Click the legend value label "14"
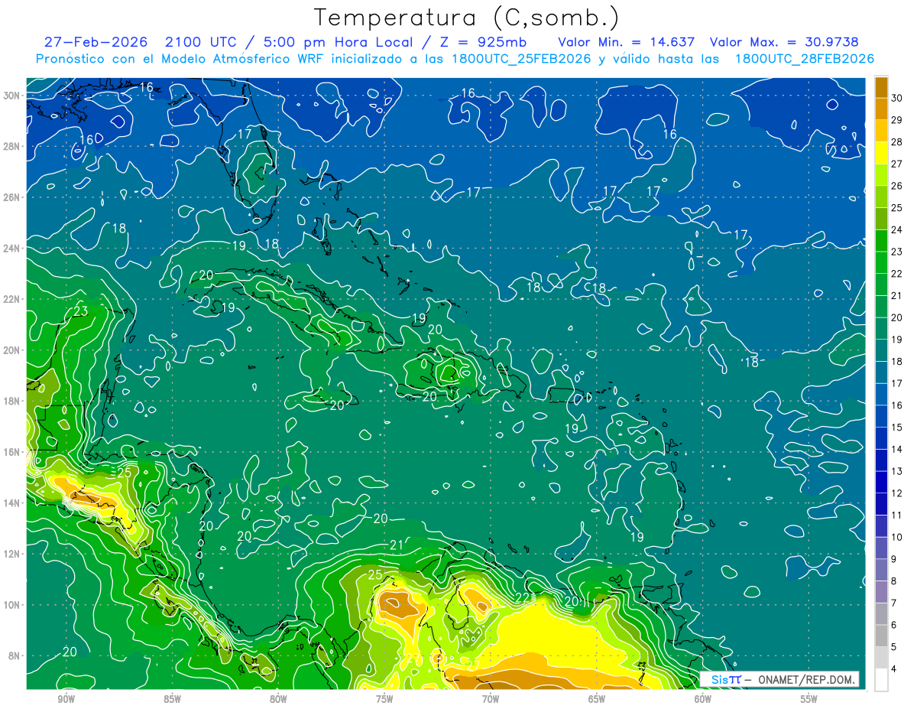This screenshot has height=709, width=917. tap(897, 449)
